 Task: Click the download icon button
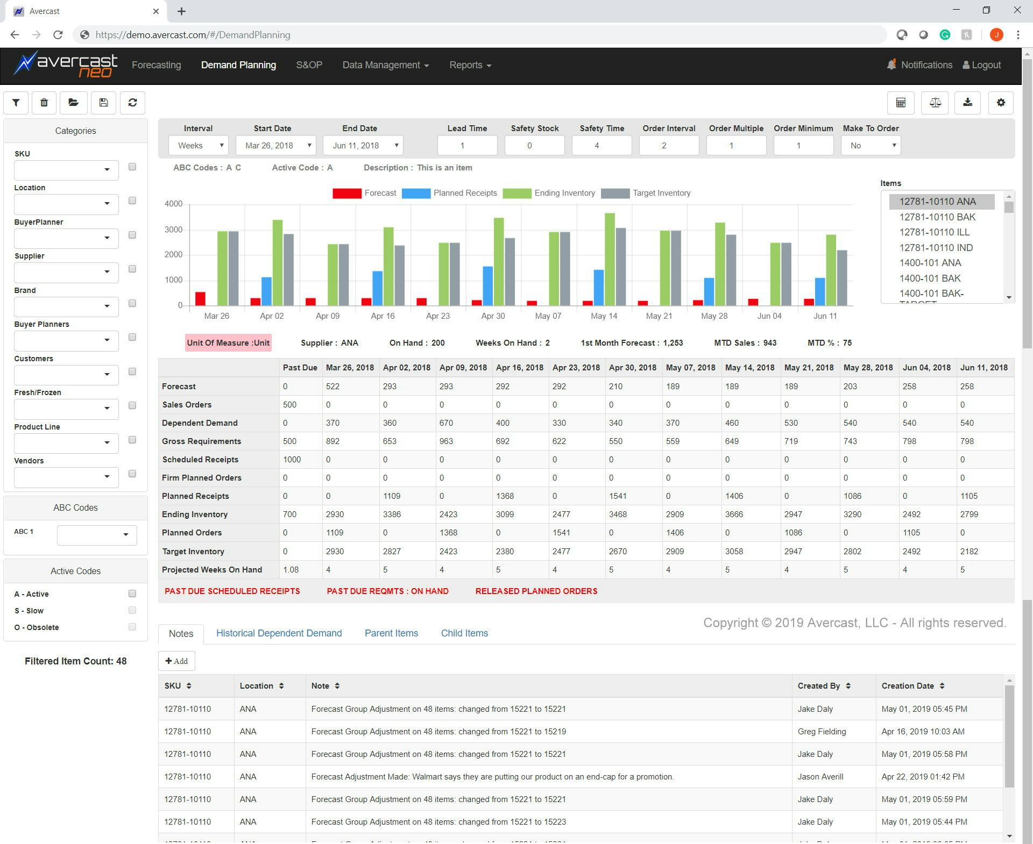(x=967, y=103)
